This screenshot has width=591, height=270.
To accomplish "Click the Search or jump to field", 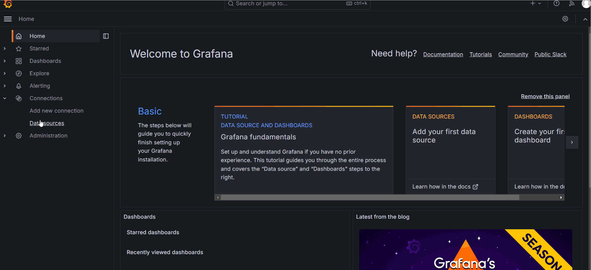I will (298, 4).
